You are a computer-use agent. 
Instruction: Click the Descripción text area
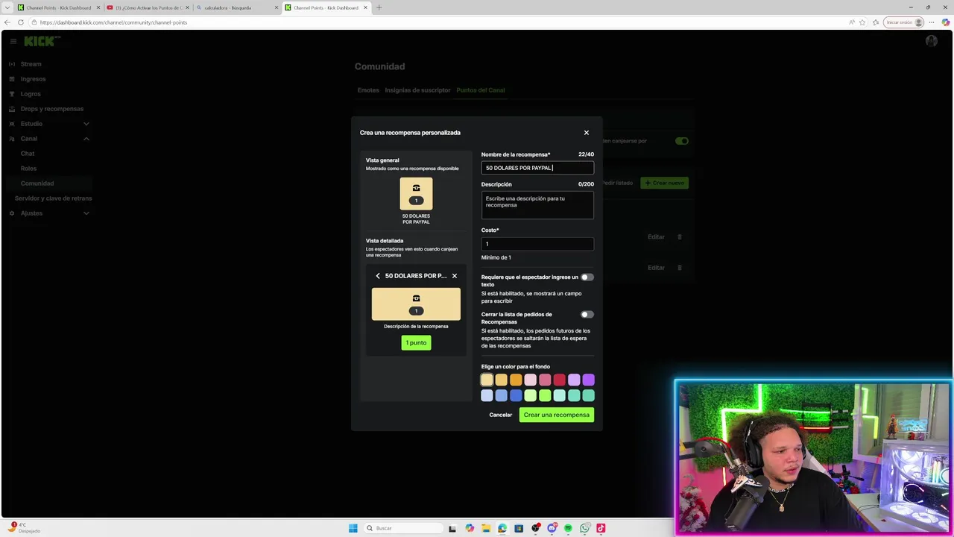point(537,205)
